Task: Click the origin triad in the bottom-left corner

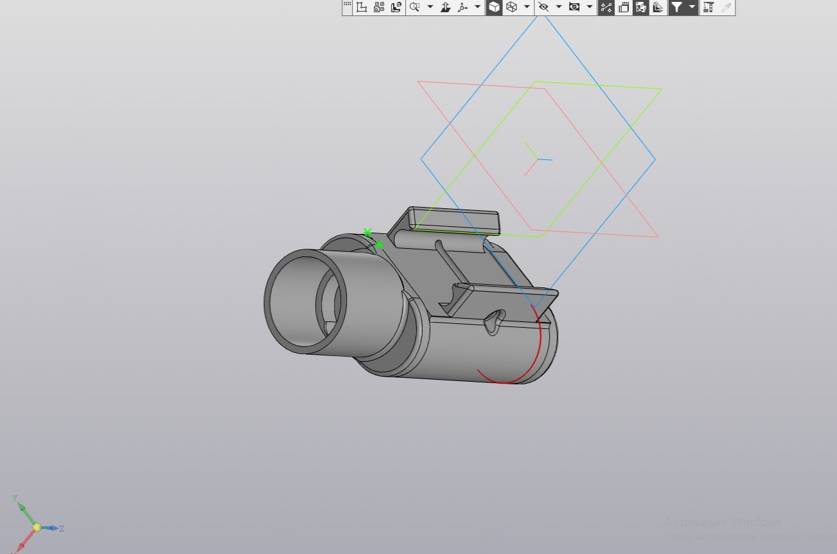Action: (37, 526)
